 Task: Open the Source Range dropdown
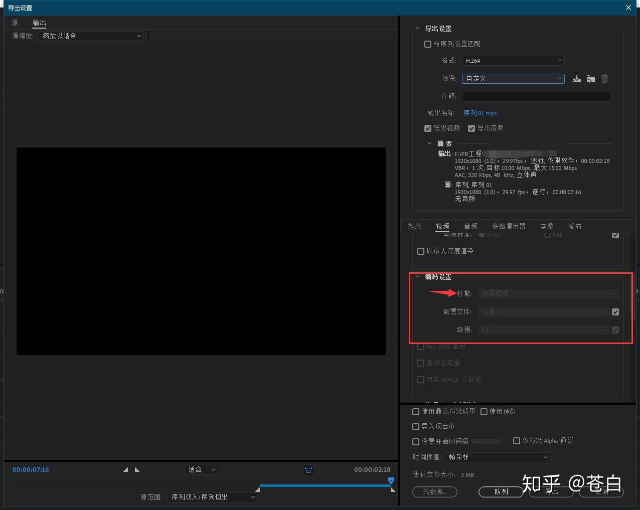[x=213, y=497]
